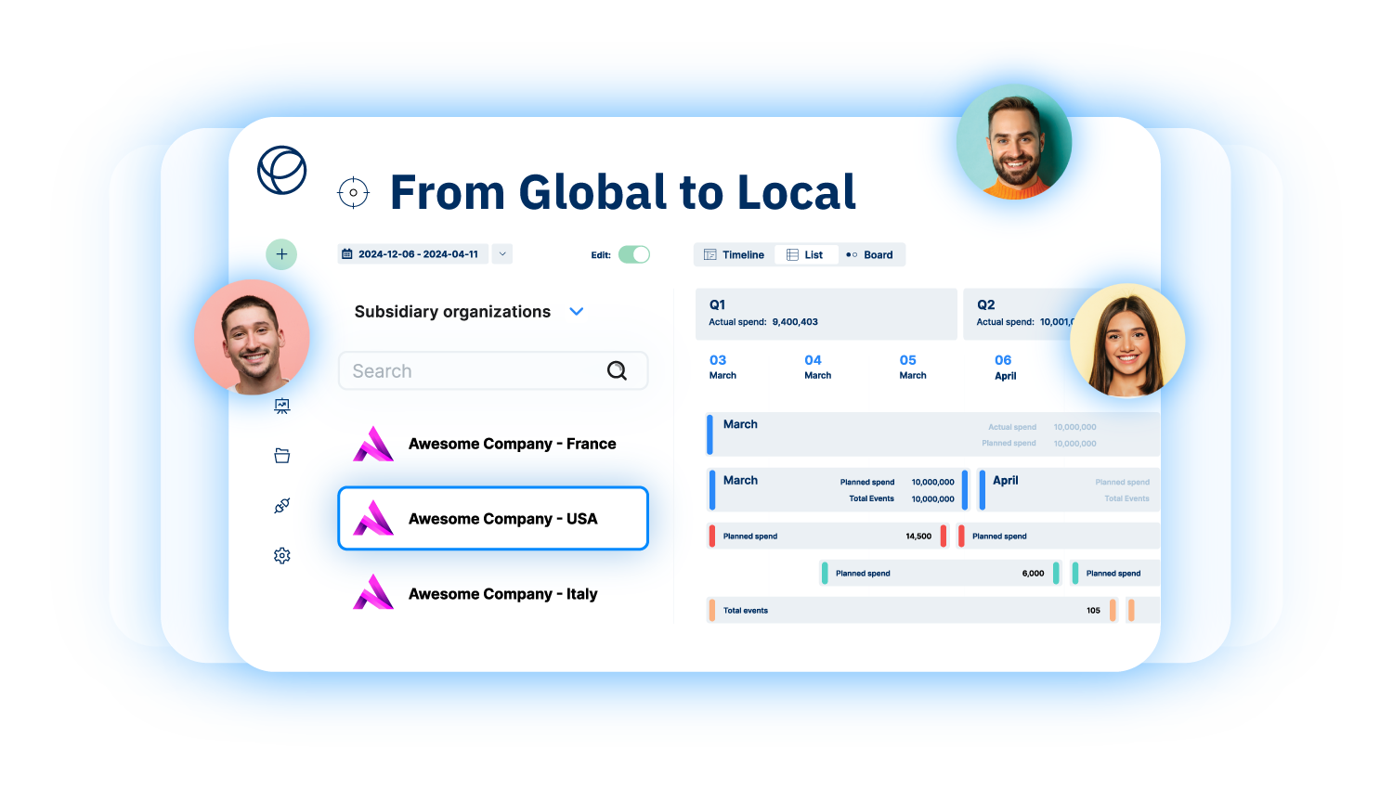This screenshot has height=789, width=1393.
Task: Click bearded man avatar in orange sweater
Action: point(1014,142)
